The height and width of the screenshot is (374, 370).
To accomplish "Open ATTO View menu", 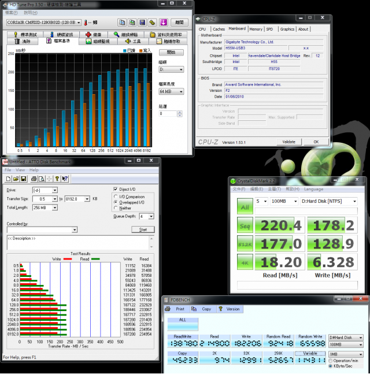I will 20,170.
